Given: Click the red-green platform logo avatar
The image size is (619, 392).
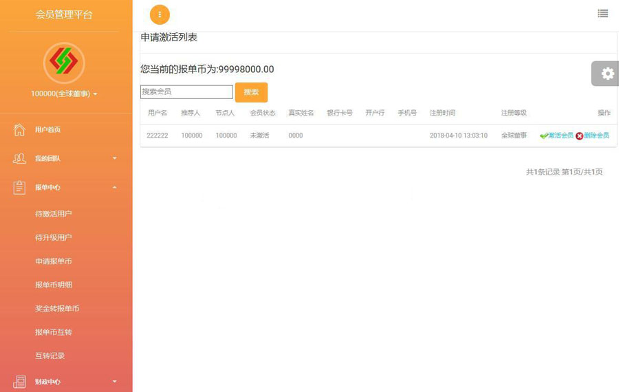Looking at the screenshot, I should pos(64,63).
